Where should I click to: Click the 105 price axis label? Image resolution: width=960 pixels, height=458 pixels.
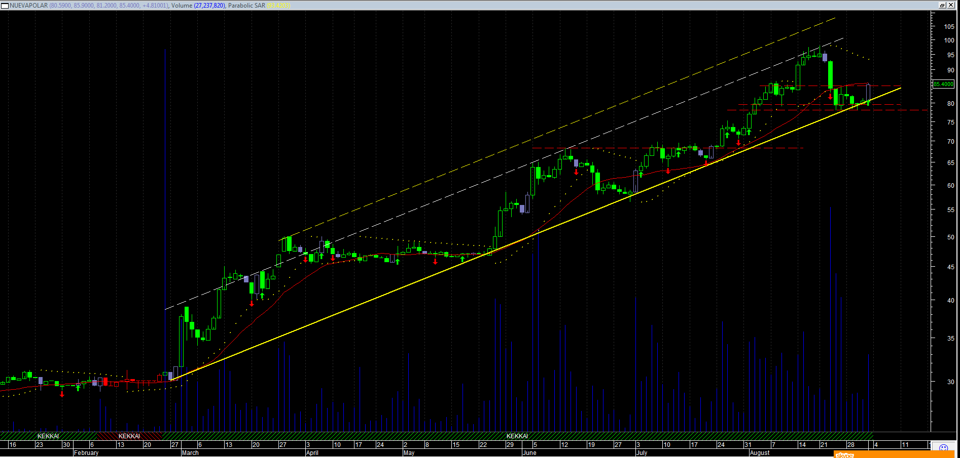949,26
